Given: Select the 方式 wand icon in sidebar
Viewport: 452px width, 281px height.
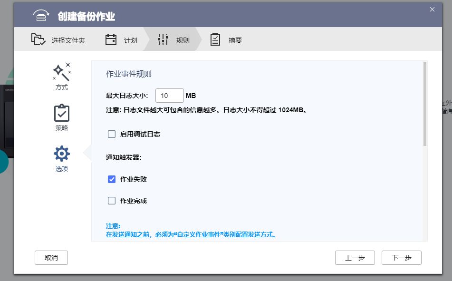Looking at the screenshot, I should tap(61, 72).
